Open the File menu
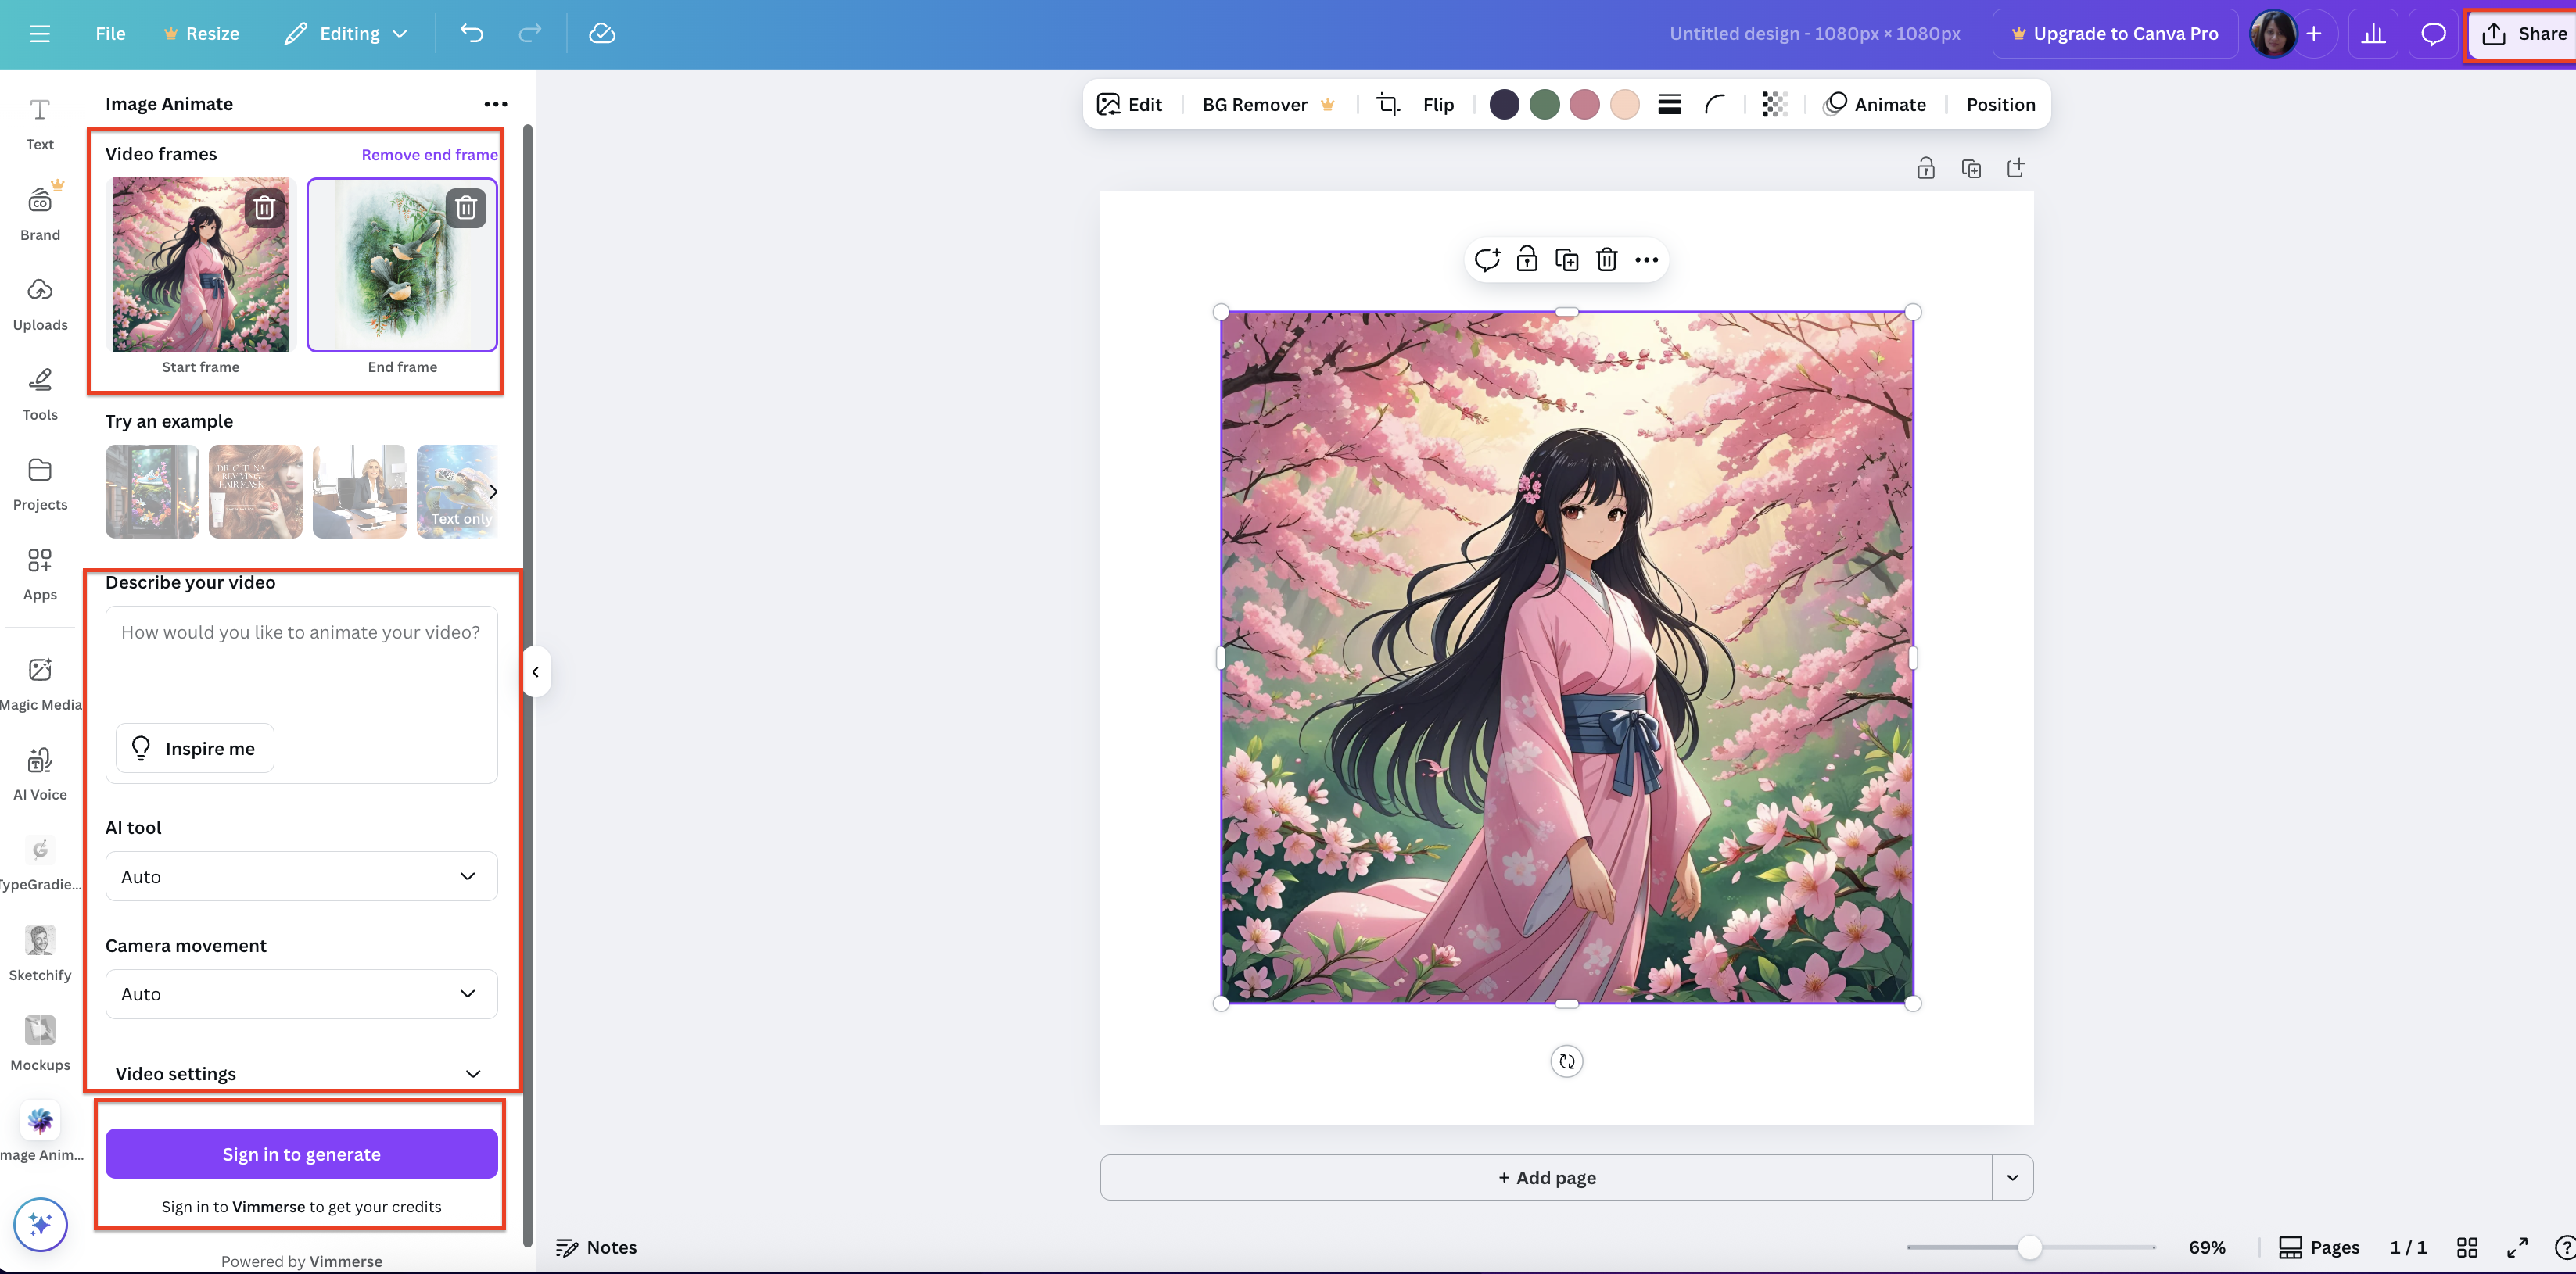This screenshot has height=1274, width=2576. coord(110,33)
